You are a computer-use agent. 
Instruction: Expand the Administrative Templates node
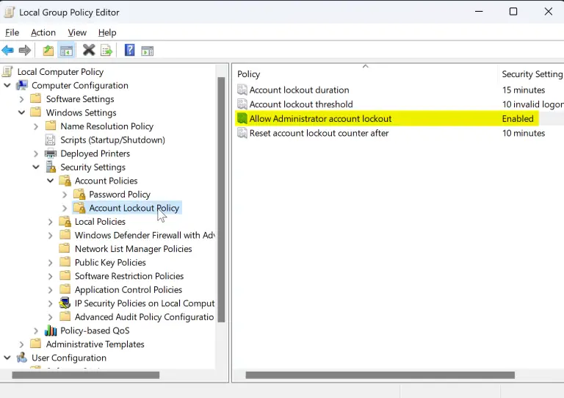click(x=21, y=344)
